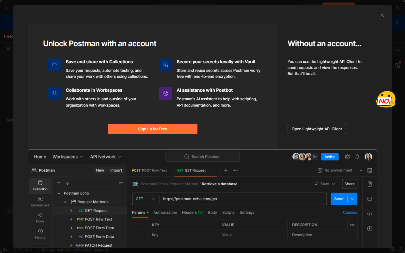Click the Search Postman field in preview
405x253 pixels.
(202, 157)
